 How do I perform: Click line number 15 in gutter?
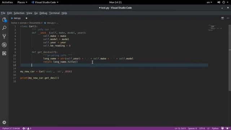click(14, 71)
